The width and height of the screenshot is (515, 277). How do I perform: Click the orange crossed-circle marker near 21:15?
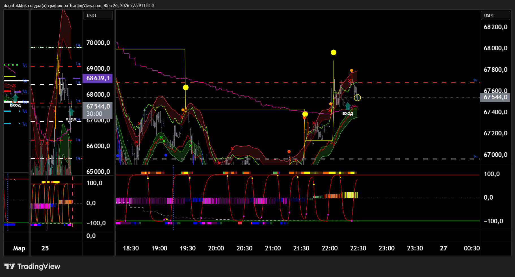click(x=289, y=152)
